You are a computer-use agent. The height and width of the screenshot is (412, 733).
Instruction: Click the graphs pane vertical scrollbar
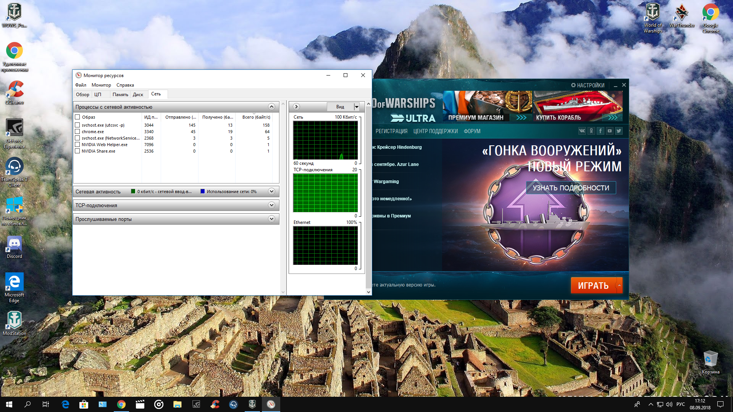coord(368,198)
